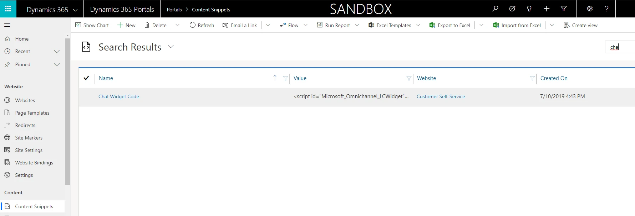
Task: Click the Name column filter funnel icon
Action: 285,78
